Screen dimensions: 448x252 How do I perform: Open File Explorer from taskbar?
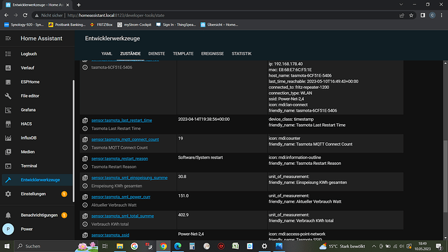coord(119,246)
